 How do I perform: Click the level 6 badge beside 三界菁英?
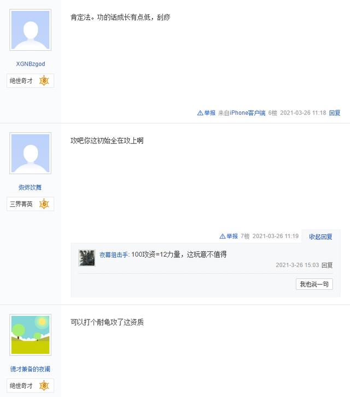pos(44,204)
